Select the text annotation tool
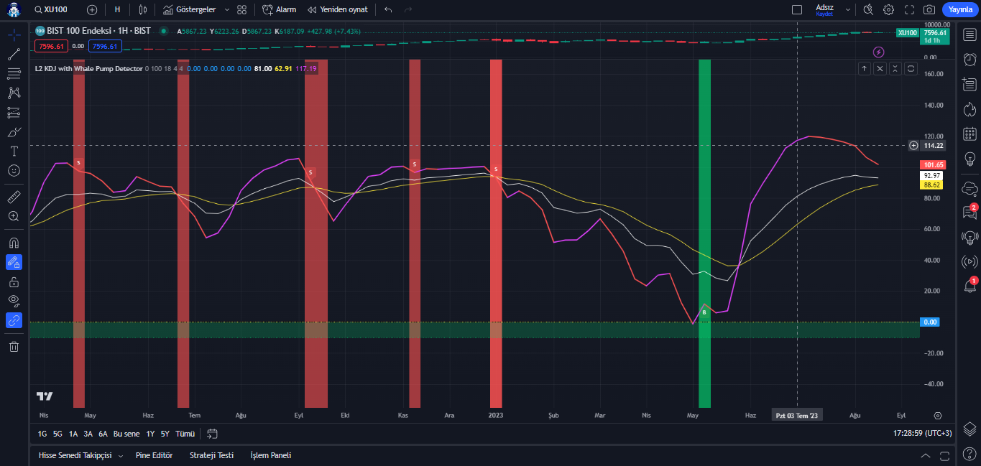Image resolution: width=981 pixels, height=466 pixels. pos(14,151)
